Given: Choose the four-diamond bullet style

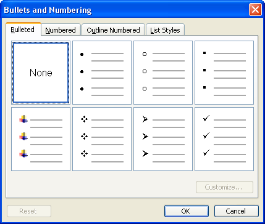Looking at the screenshot, I should [102, 139].
